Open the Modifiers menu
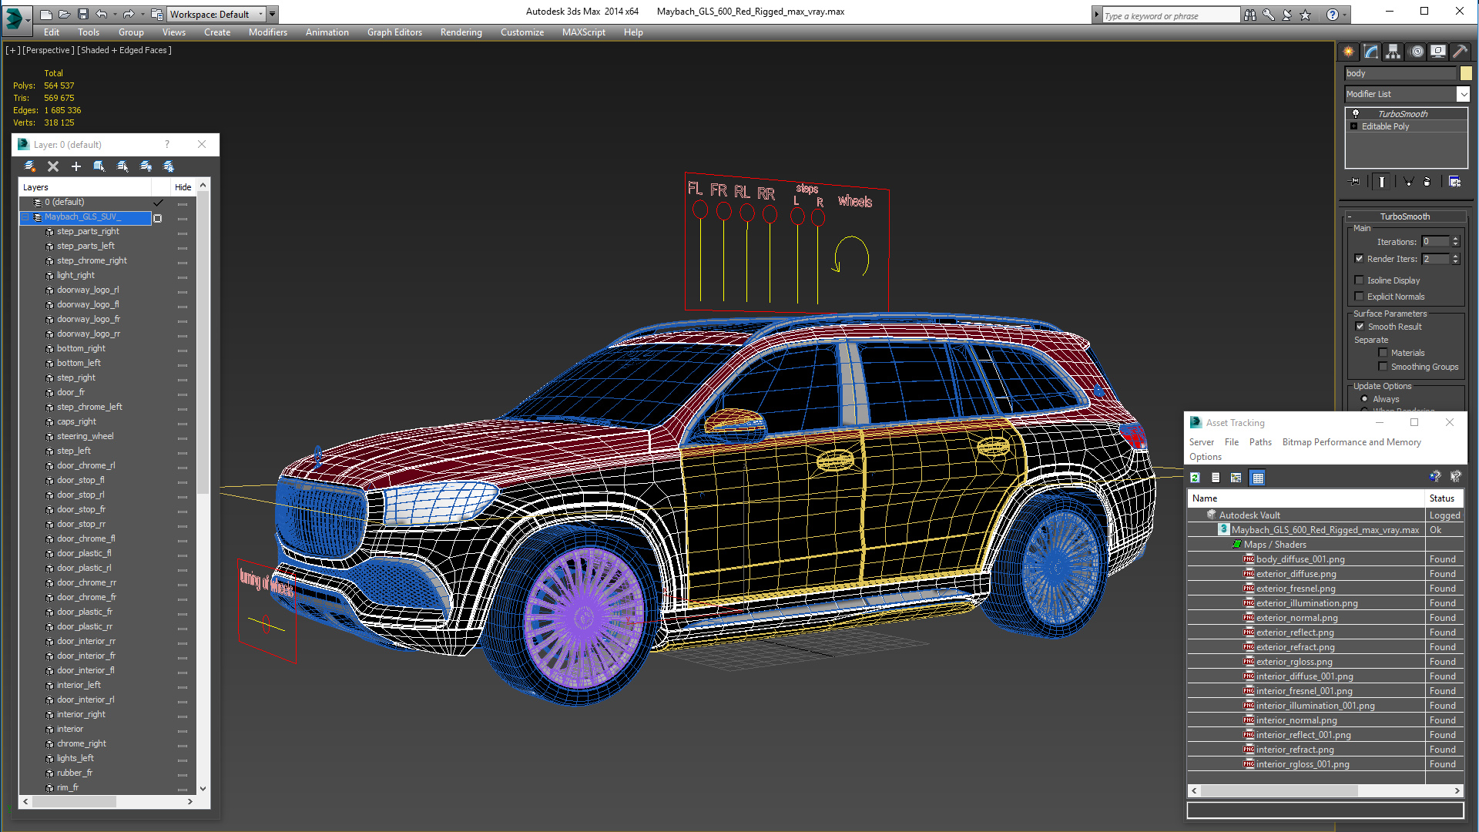 coord(267,32)
